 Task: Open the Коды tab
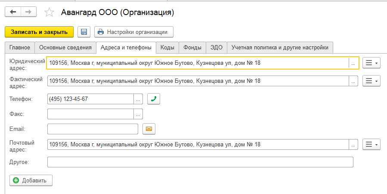click(x=167, y=47)
